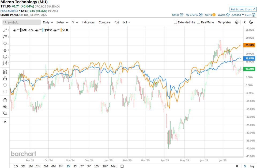Open Help question mark icon
This screenshot has height=168, width=257.
click(254, 15)
